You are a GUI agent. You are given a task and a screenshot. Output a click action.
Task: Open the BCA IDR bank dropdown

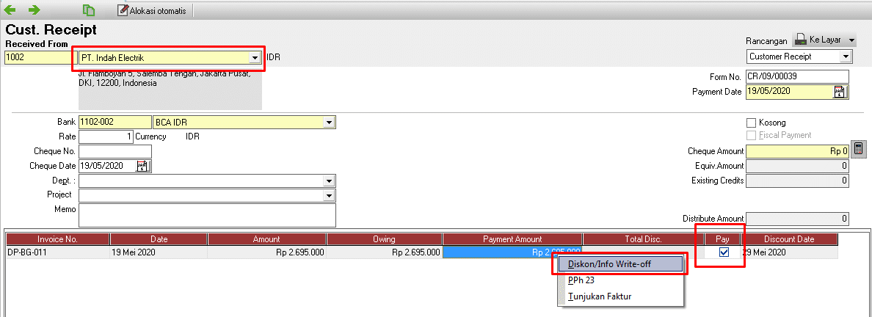tap(329, 123)
